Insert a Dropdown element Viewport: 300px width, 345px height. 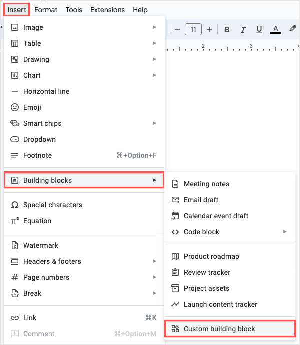tap(84, 139)
